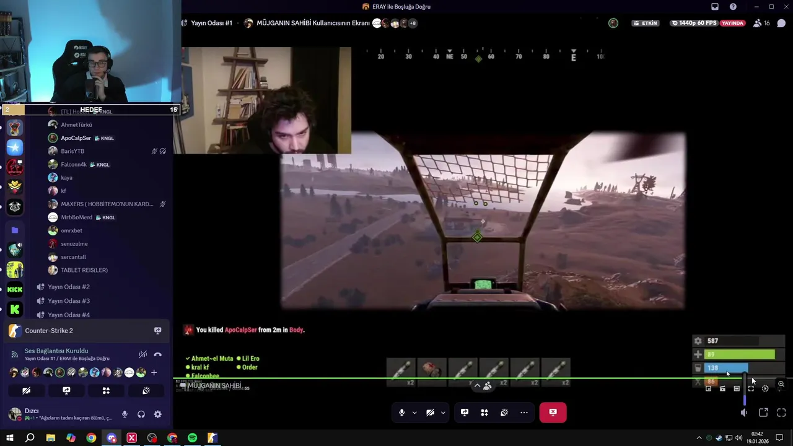Open soundboard icon in call controls bar

pos(504,413)
